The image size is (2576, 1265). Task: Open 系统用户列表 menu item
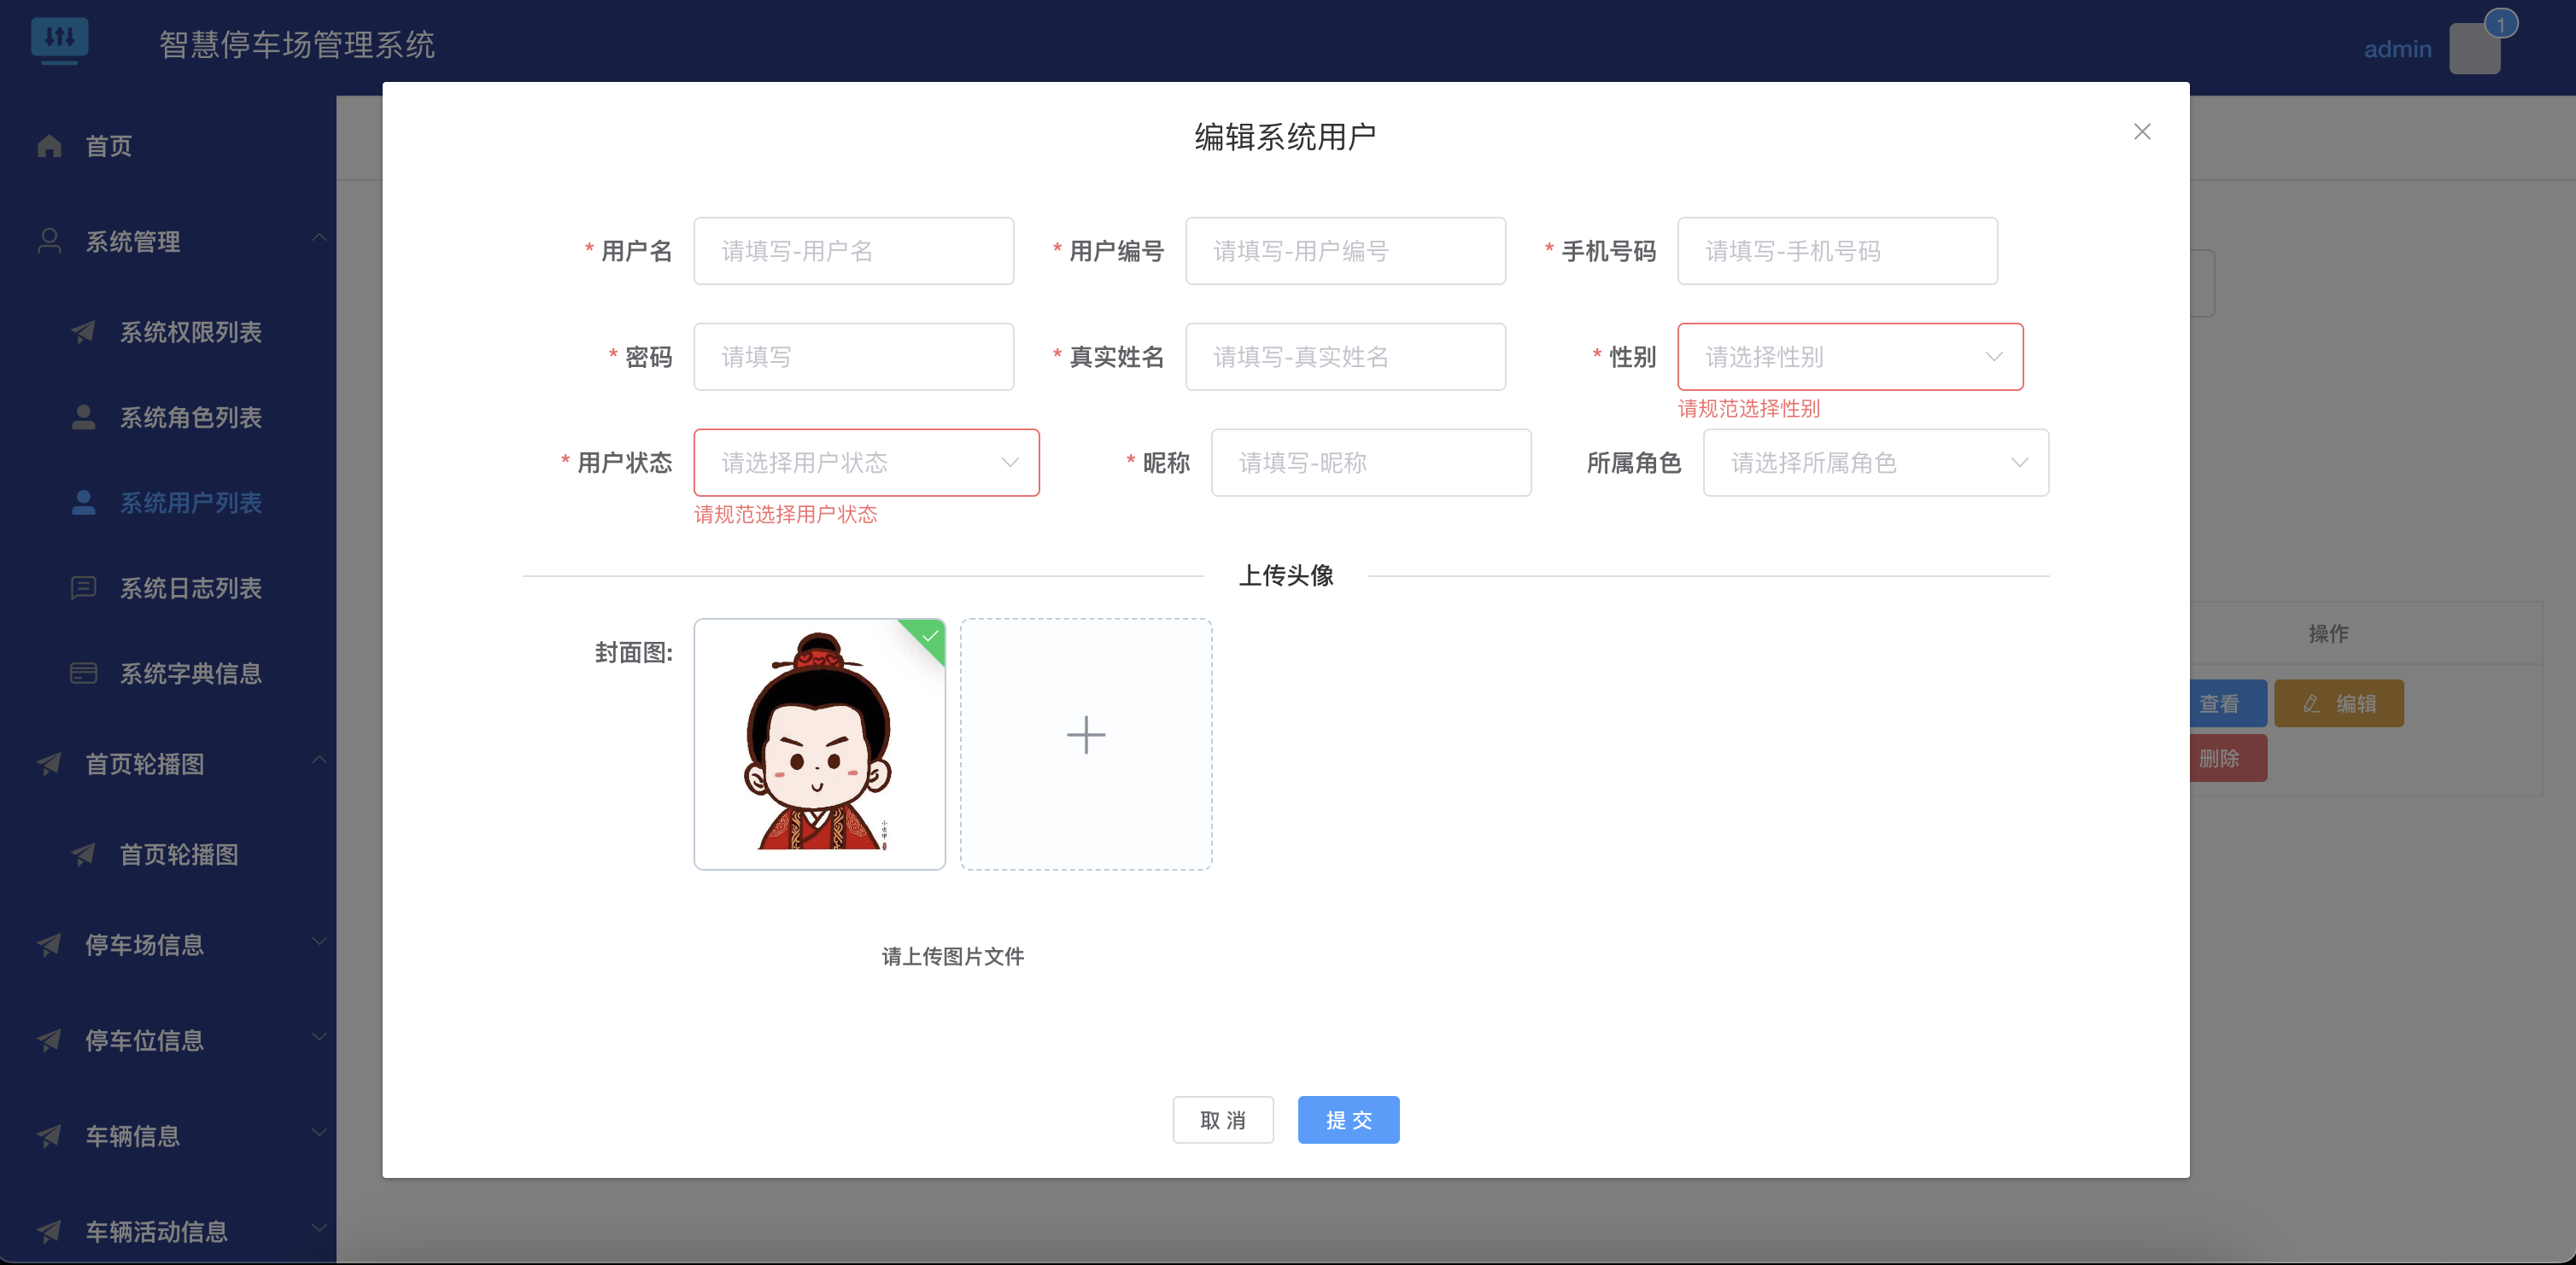[x=190, y=503]
